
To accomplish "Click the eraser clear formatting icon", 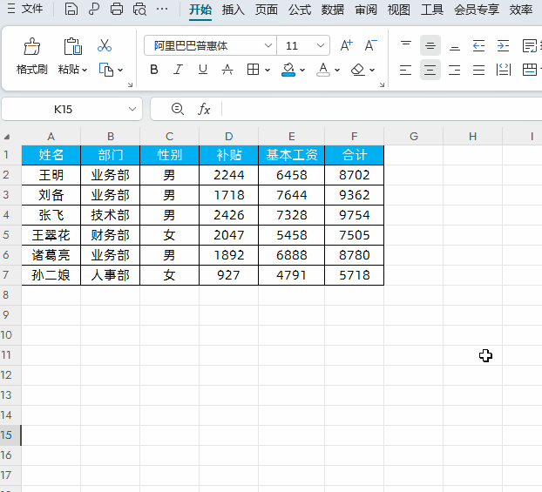I will 358,70.
